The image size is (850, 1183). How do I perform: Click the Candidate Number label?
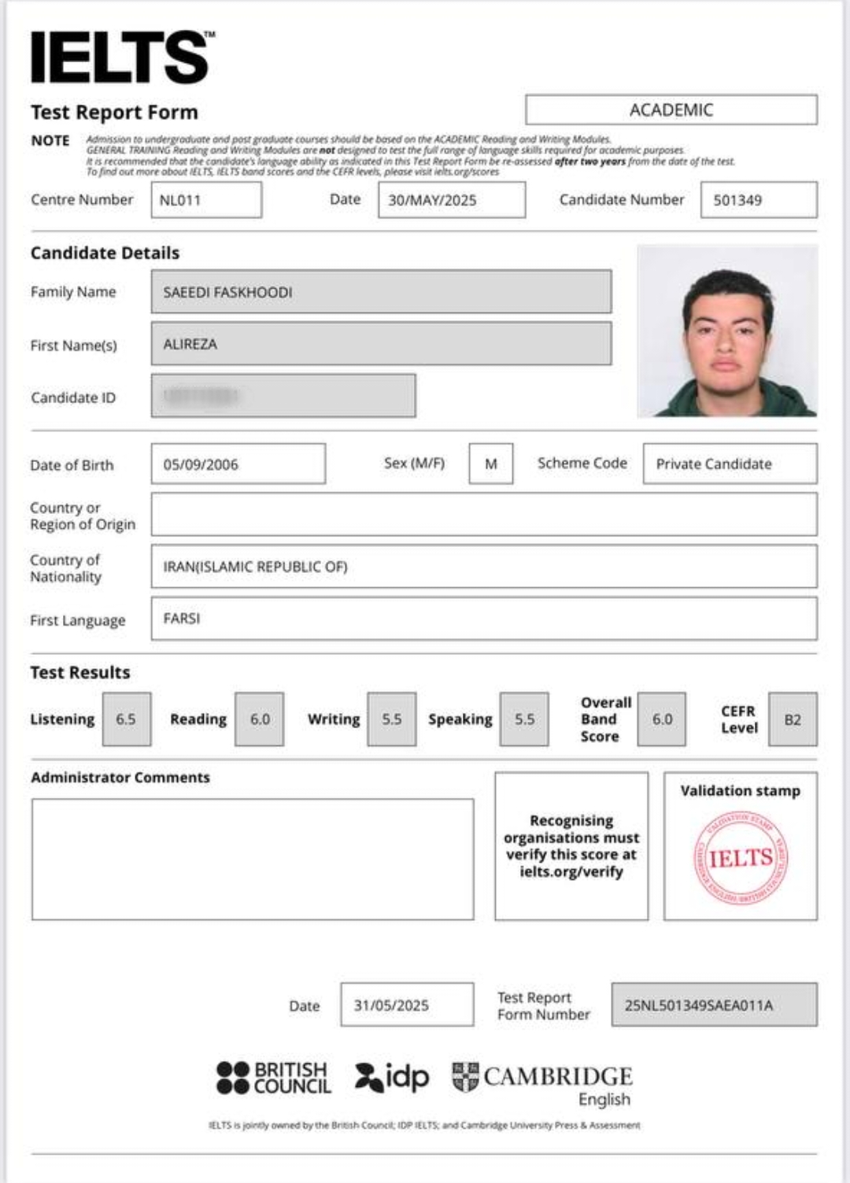(x=622, y=200)
